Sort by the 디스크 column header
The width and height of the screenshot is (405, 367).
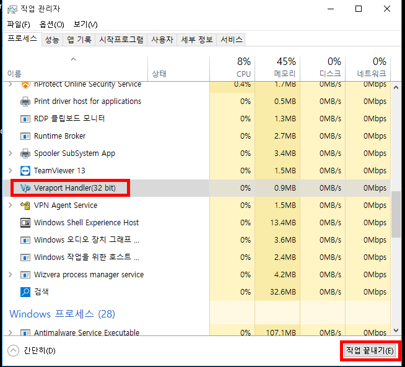point(323,69)
